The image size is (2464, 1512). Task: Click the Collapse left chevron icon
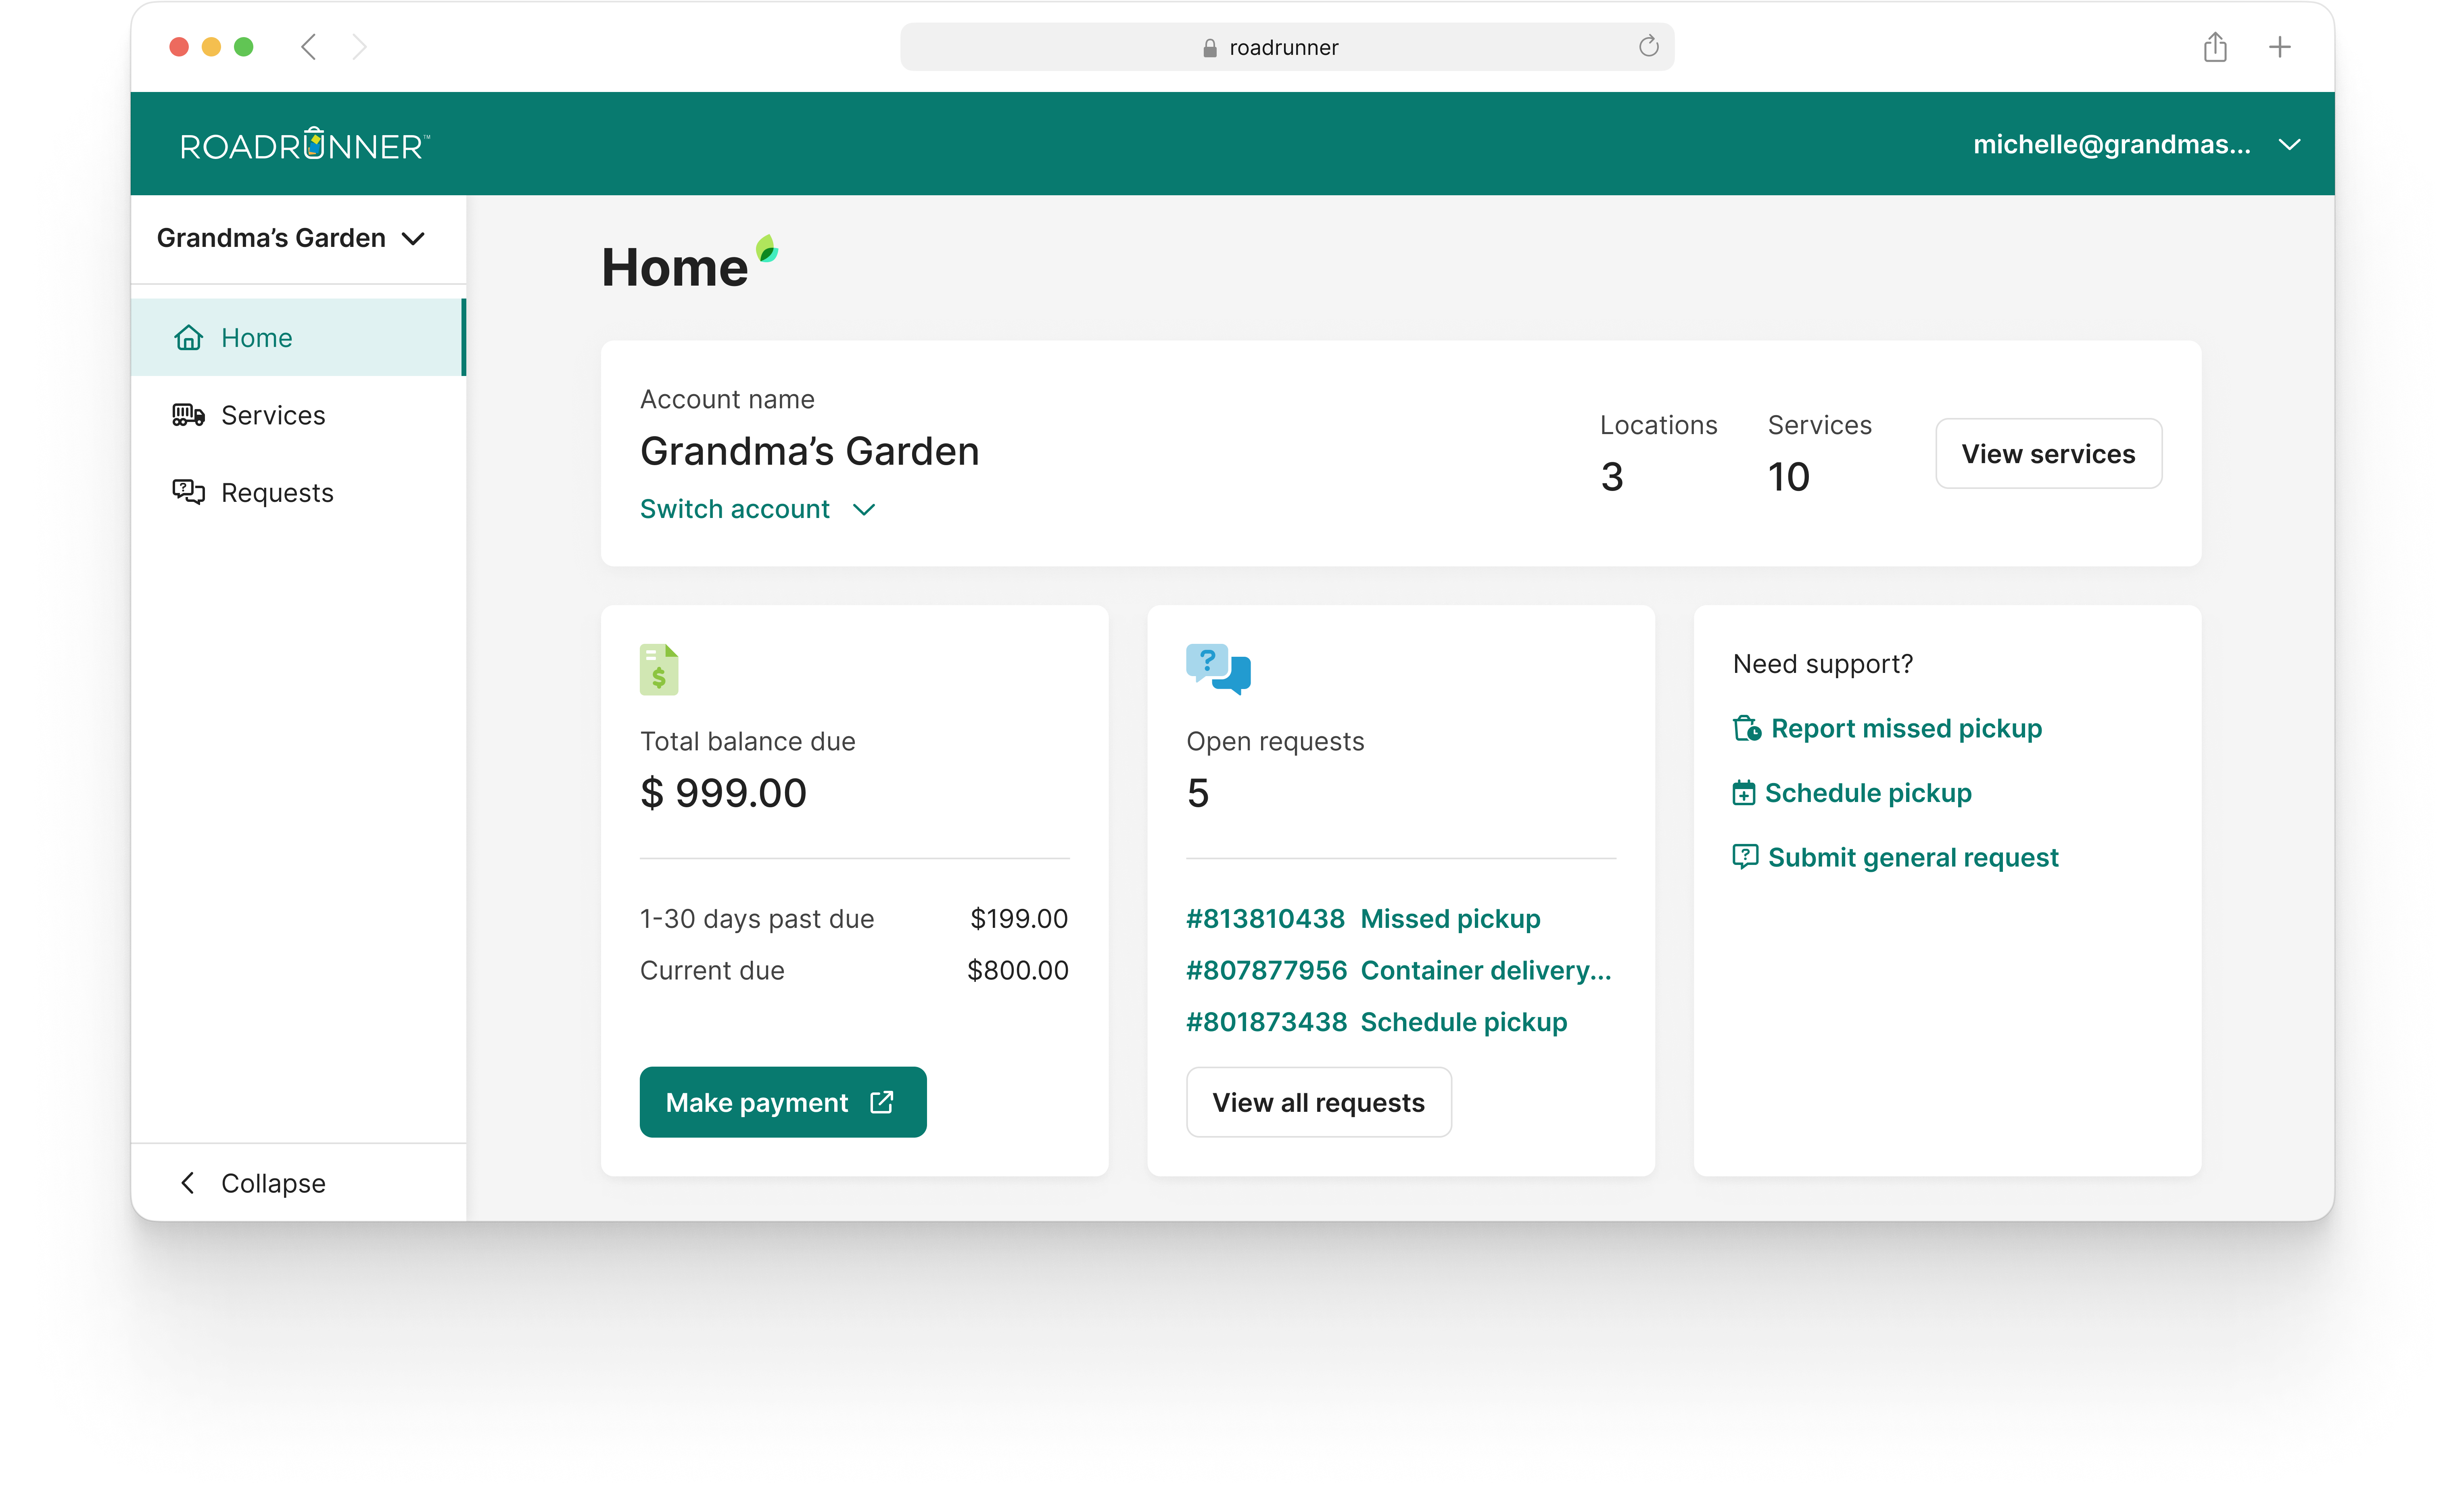[x=187, y=1183]
